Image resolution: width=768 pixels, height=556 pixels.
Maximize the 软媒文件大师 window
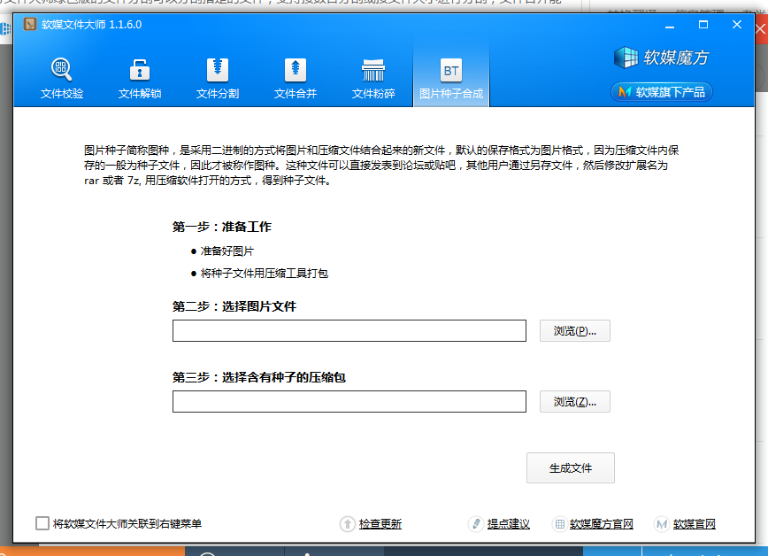703,25
